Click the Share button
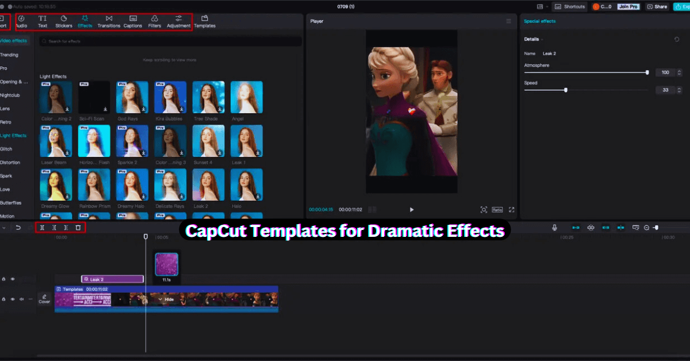 coord(657,6)
